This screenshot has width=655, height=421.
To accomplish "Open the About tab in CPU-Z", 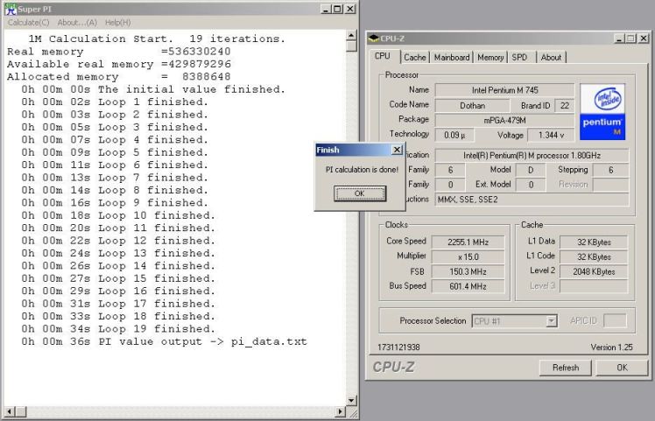I will (551, 57).
